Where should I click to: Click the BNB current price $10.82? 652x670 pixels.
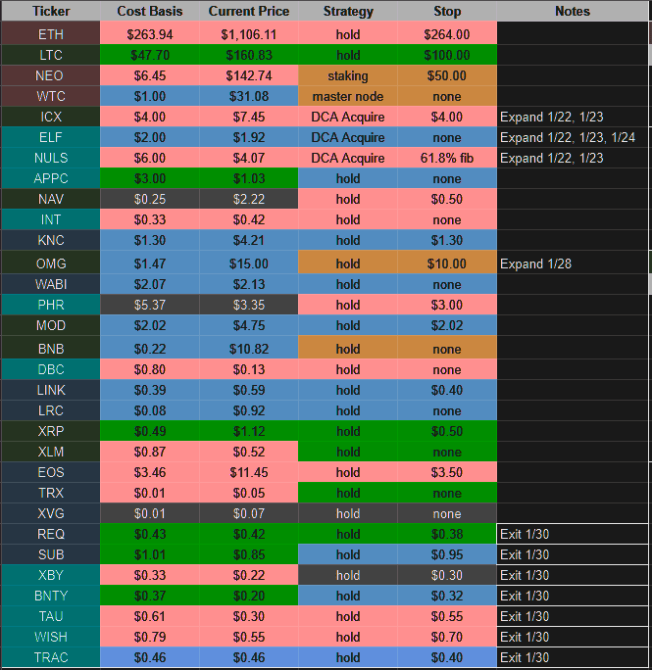point(249,349)
